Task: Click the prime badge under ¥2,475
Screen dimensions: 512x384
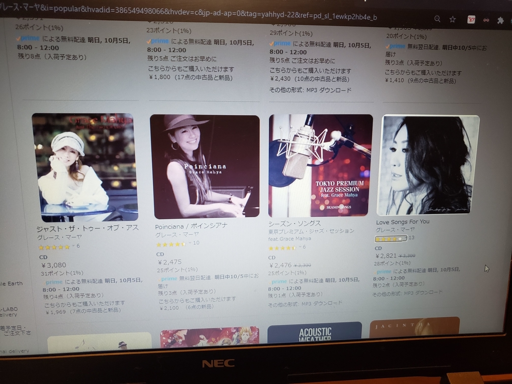Action: click(x=168, y=279)
